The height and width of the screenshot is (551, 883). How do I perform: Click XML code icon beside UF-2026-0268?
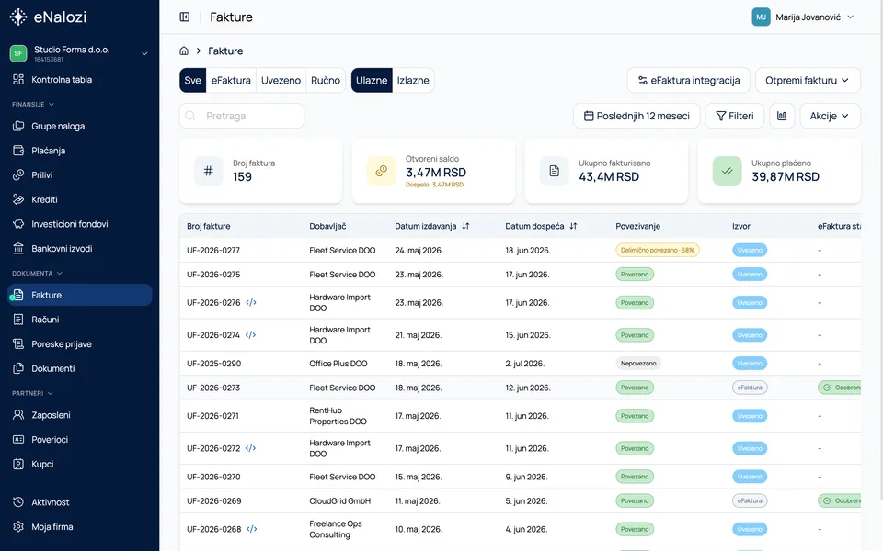252,529
